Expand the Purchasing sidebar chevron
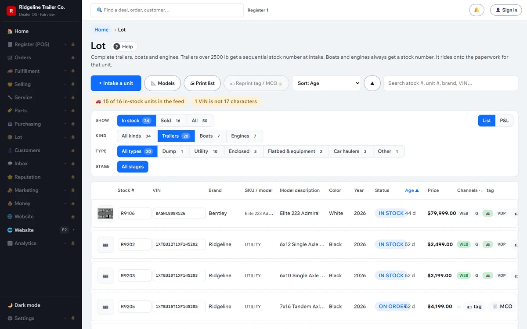This screenshot has height=329, width=527. tap(65, 124)
